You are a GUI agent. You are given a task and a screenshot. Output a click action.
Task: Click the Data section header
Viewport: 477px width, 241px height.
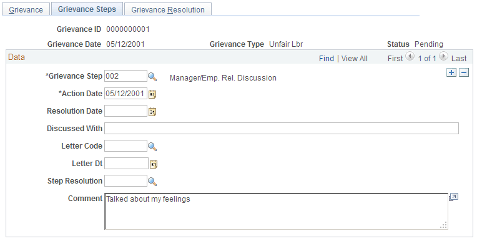[x=16, y=57]
